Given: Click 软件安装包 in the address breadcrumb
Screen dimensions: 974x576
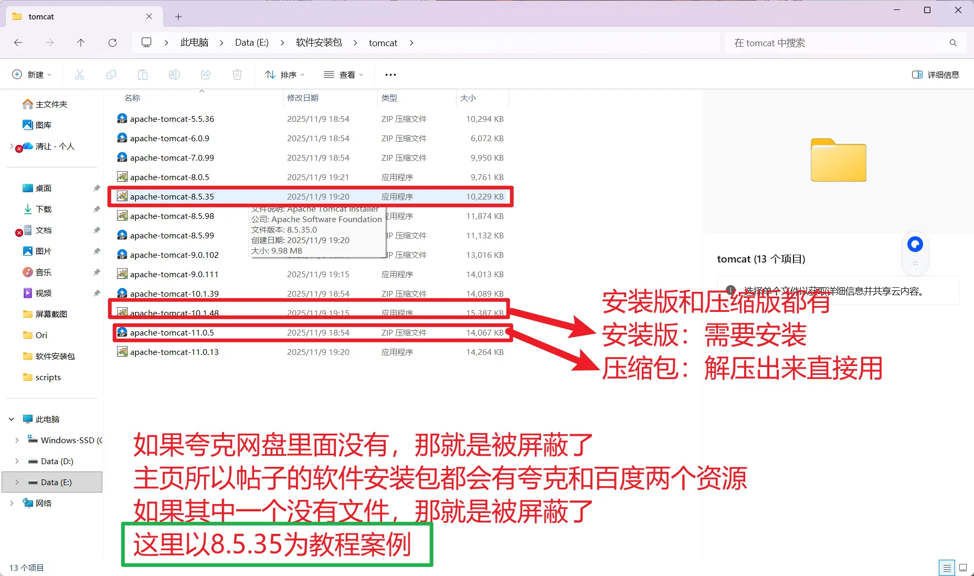Looking at the screenshot, I should (319, 43).
